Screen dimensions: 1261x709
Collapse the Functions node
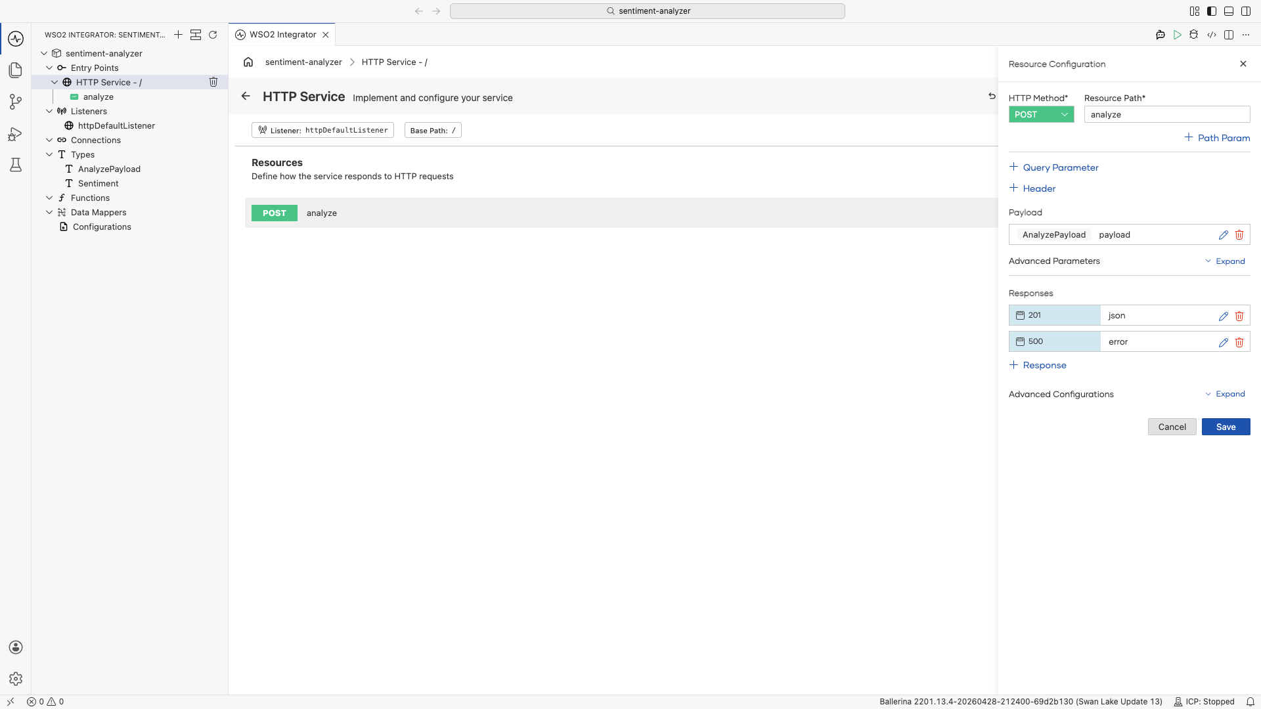click(x=49, y=198)
